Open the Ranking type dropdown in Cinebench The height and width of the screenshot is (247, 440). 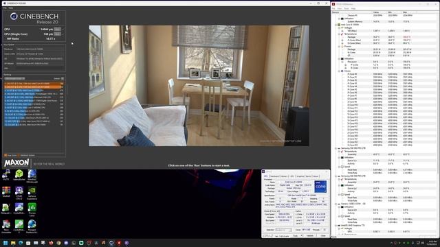[x=14, y=79]
